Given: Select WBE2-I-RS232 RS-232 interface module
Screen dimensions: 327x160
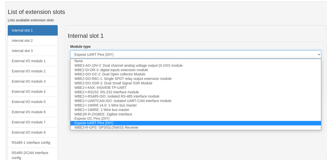Looking at the screenshot, I should [x=196, y=92].
